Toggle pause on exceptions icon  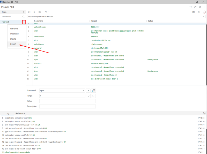199,12
